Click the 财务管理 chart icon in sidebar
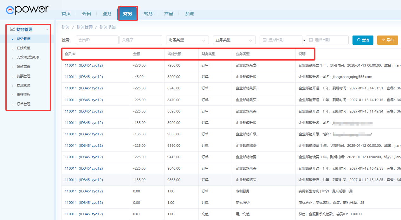Screen dimensions: 401x220 [12, 29]
